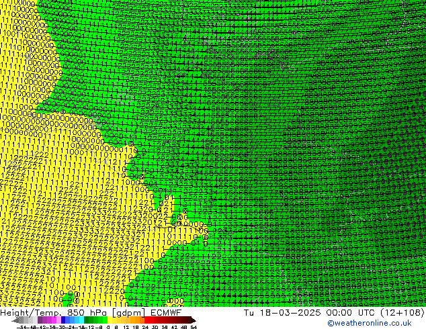Click the bright red swatch at legend value 24
This screenshot has height=329, width=426.
[146, 320]
